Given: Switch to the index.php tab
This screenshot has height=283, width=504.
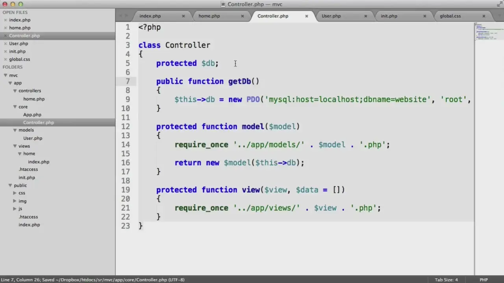Looking at the screenshot, I should pyautogui.click(x=150, y=16).
